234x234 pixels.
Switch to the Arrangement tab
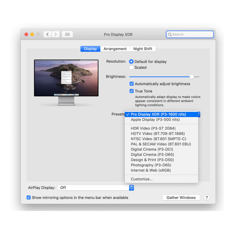click(x=115, y=49)
